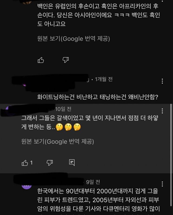Reply to the 10일 전 comment via speech-bubble icon
Image resolution: width=173 pixels, height=215 pixels.
[72, 163]
